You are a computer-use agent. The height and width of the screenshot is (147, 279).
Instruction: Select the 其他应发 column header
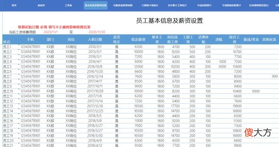click(x=269, y=39)
